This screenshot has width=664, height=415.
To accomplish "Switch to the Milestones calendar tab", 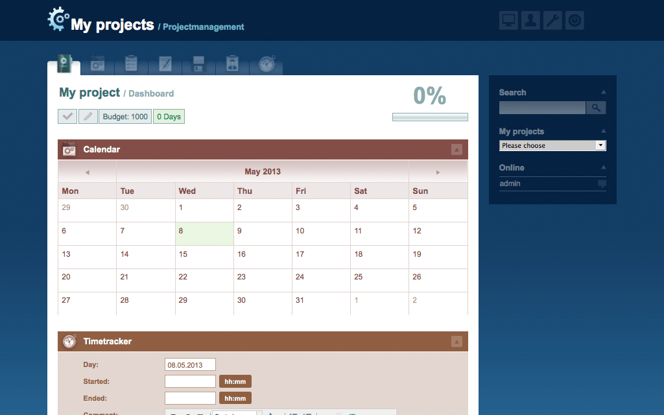I will click(98, 64).
